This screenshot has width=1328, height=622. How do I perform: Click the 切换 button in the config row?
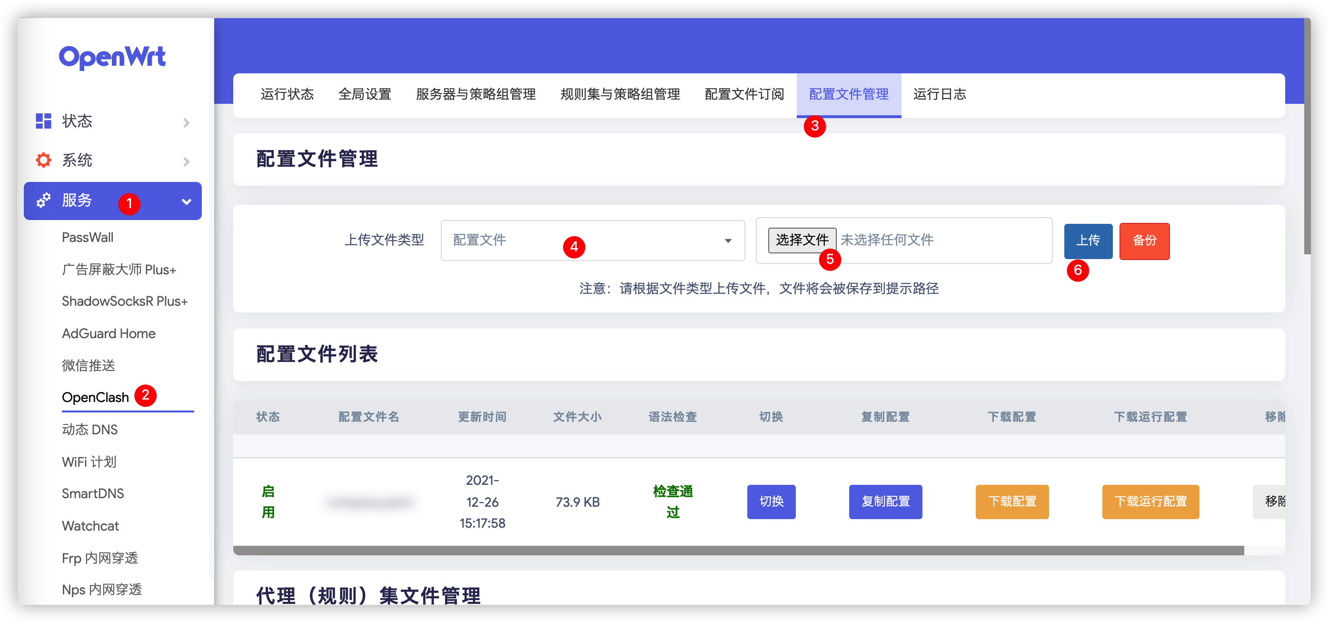coord(771,502)
